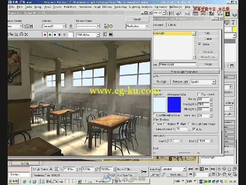The width and height of the screenshot is (246, 185).
Task: Open the Edit menu
Action: click(x=20, y=7)
